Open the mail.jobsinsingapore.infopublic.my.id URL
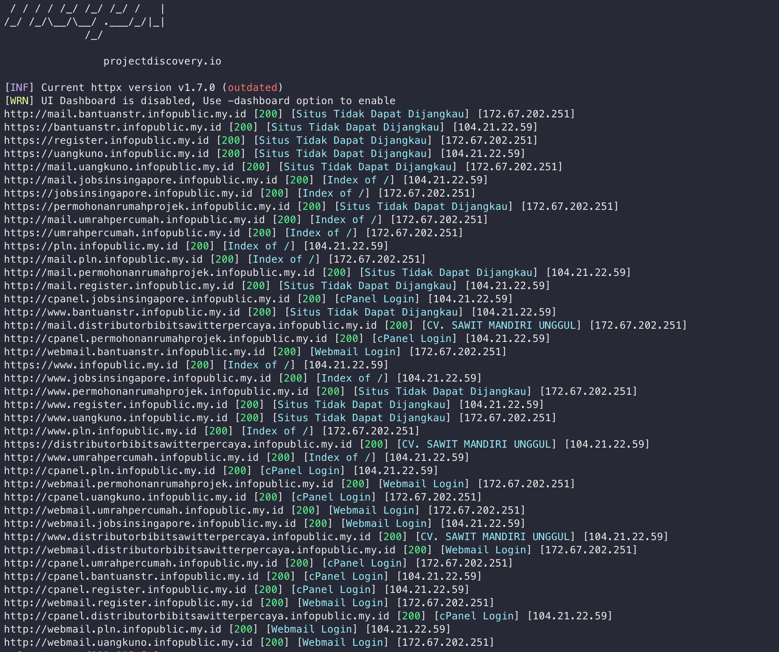The image size is (779, 652). pyautogui.click(x=141, y=180)
